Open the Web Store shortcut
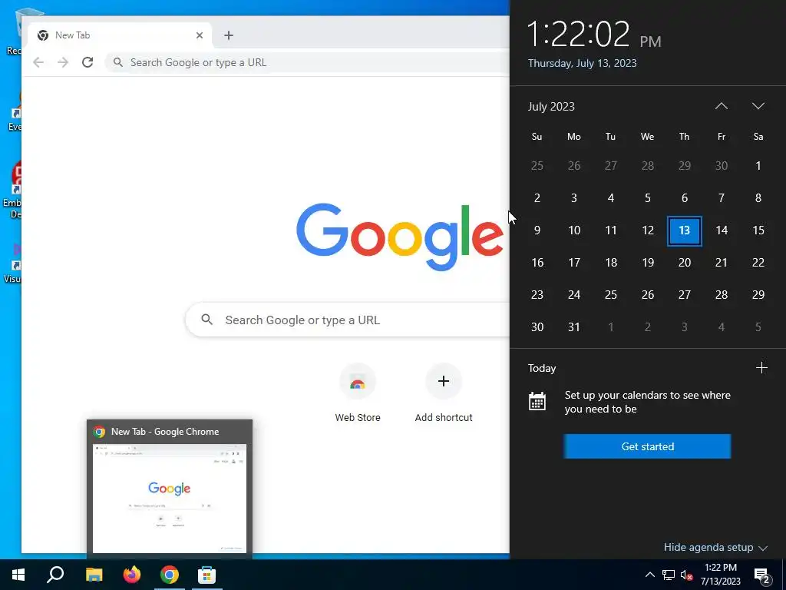The height and width of the screenshot is (590, 786). [x=358, y=393]
